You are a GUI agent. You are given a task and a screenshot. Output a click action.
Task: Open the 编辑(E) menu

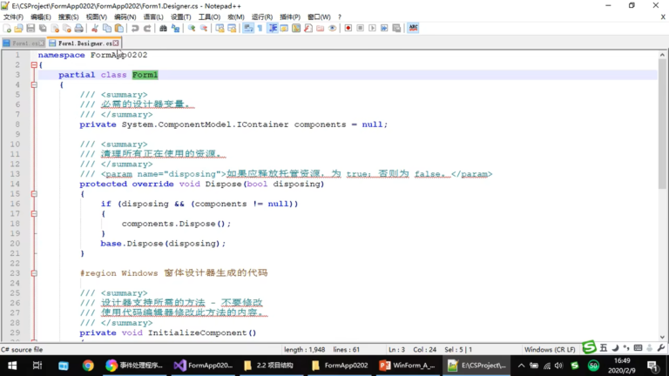(41, 17)
